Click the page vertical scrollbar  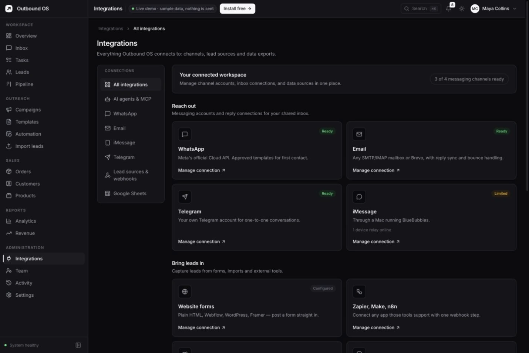[527, 96]
